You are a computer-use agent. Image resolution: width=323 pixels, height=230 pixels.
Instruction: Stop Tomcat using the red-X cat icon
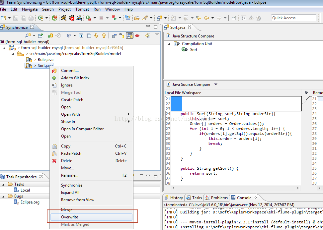(71, 18)
